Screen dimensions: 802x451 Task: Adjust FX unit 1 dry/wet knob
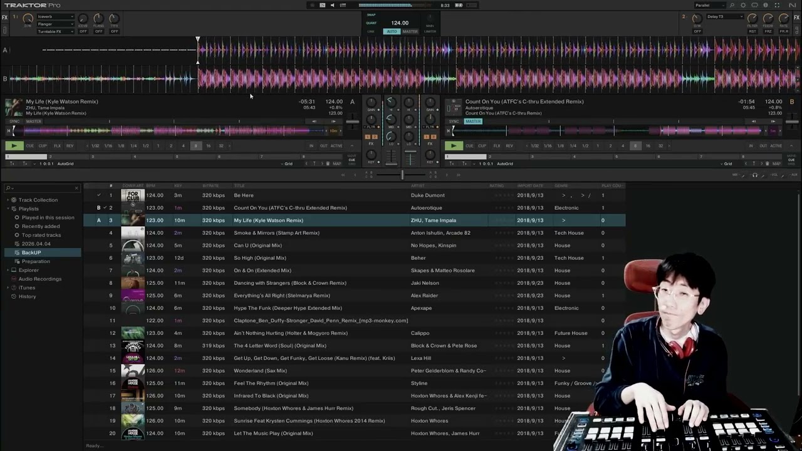coord(28,19)
